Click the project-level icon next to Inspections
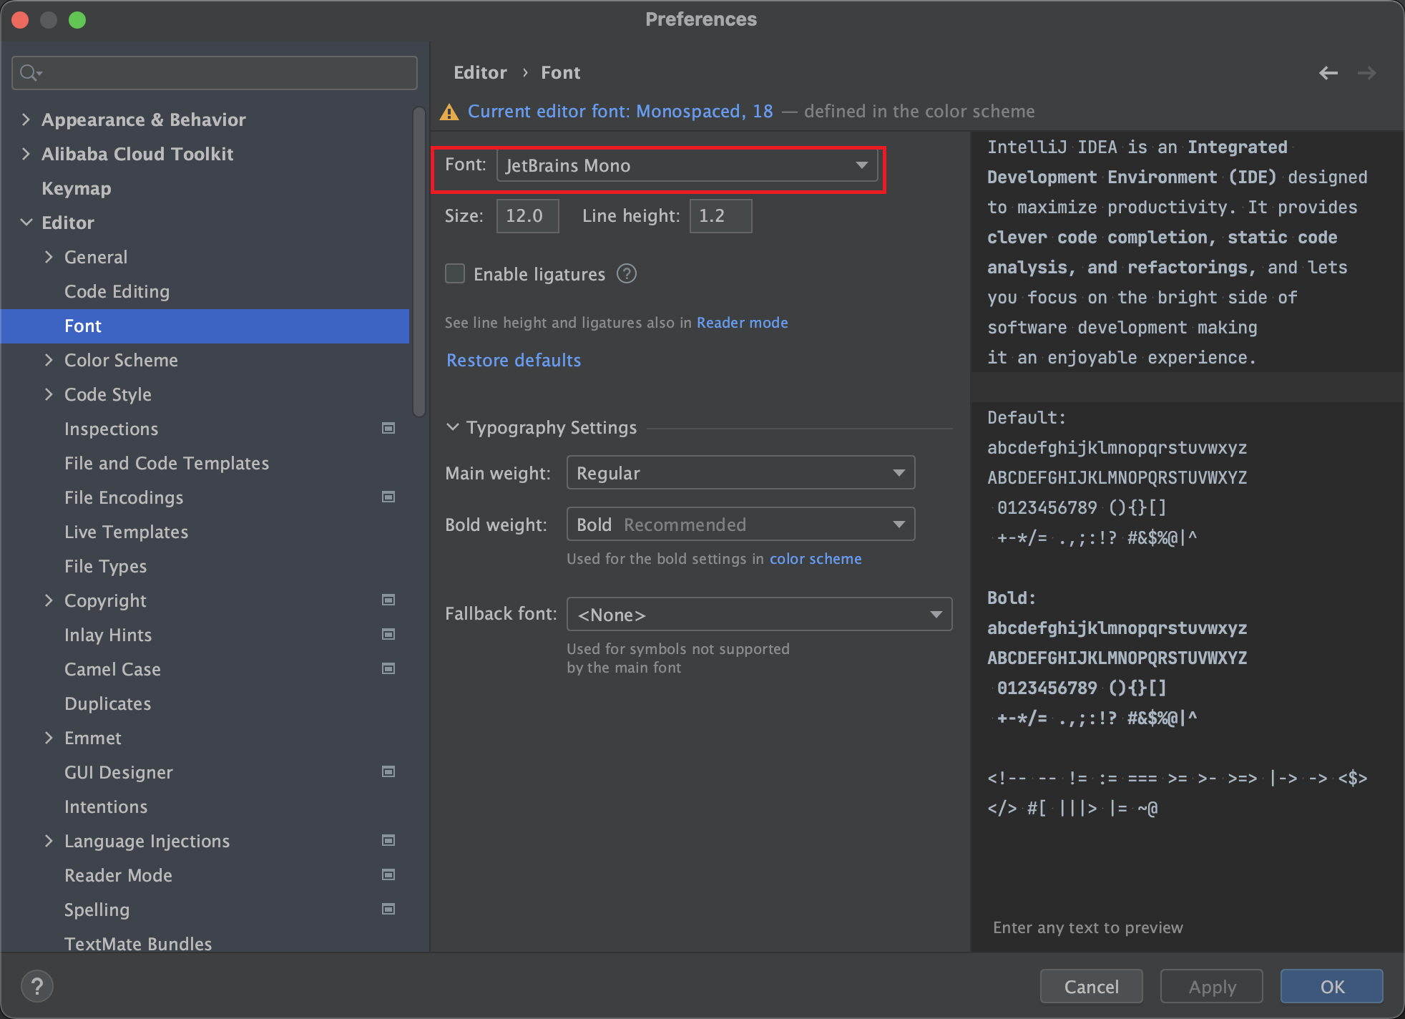This screenshot has height=1019, width=1405. coord(388,429)
